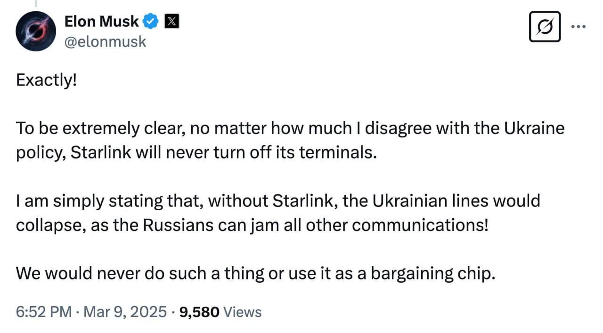Viewport: 603px width, 333px height.
Task: Click the 6:52 PM timestamp
Action: (44, 311)
